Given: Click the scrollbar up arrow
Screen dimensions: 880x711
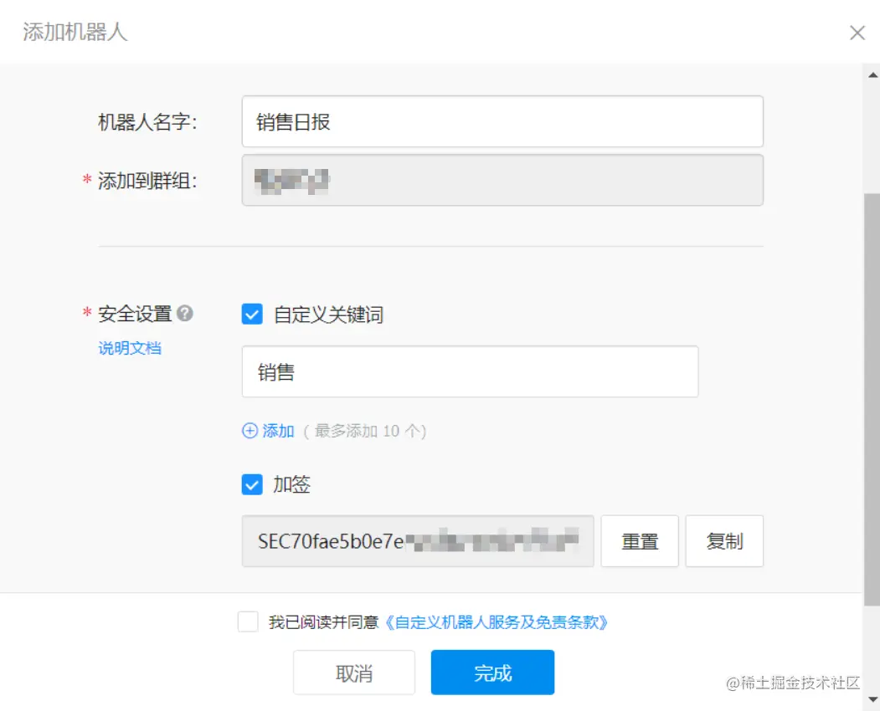Looking at the screenshot, I should (871, 75).
